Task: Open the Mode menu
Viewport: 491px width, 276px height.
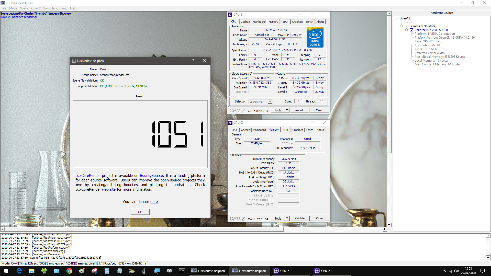Action: [13, 8]
